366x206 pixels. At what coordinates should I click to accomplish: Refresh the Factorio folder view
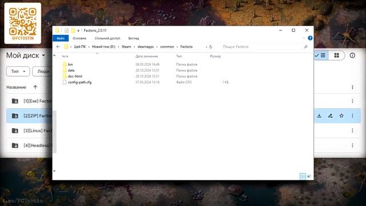(210, 47)
